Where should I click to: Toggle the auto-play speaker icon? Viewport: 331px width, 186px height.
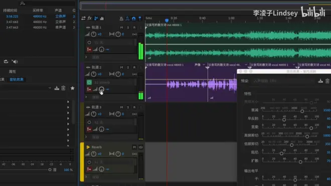point(15,62)
